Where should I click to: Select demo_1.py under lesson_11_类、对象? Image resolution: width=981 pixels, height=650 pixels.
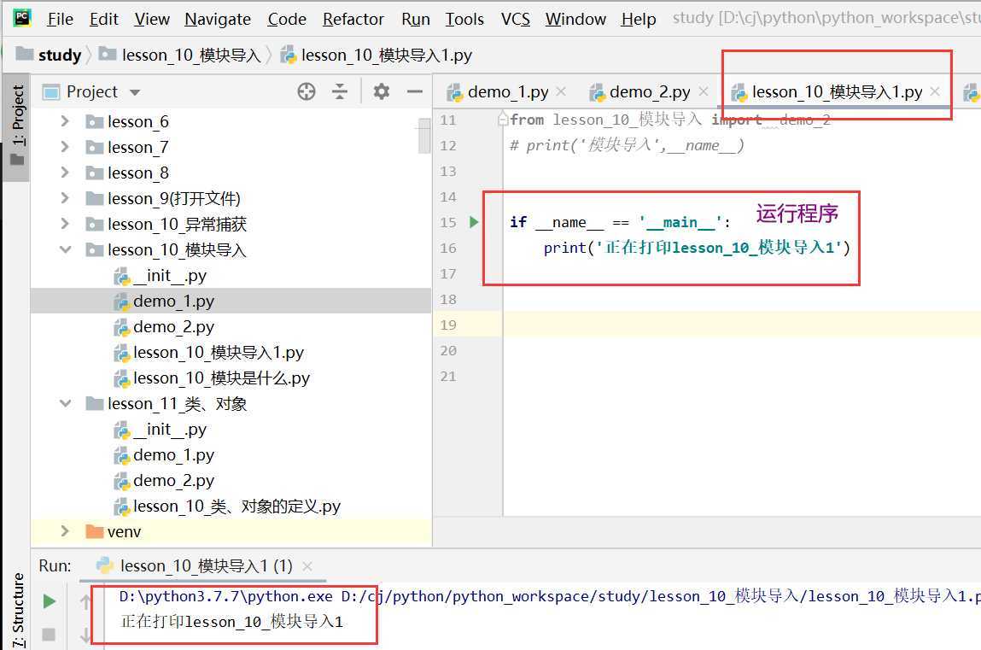[165, 454]
